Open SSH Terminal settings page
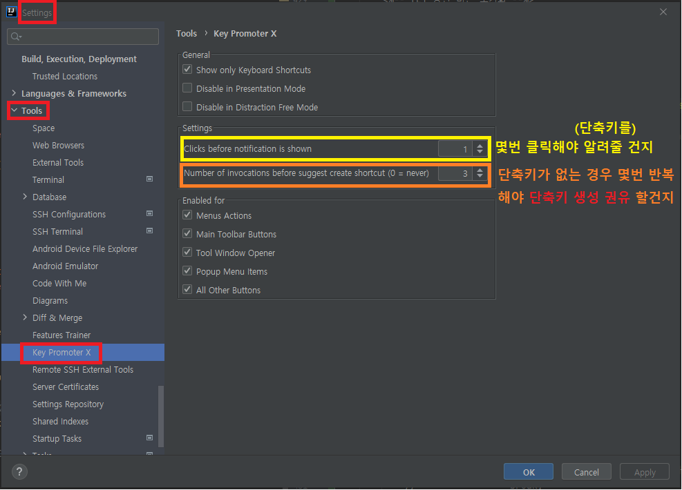The height and width of the screenshot is (490, 682). pos(57,231)
